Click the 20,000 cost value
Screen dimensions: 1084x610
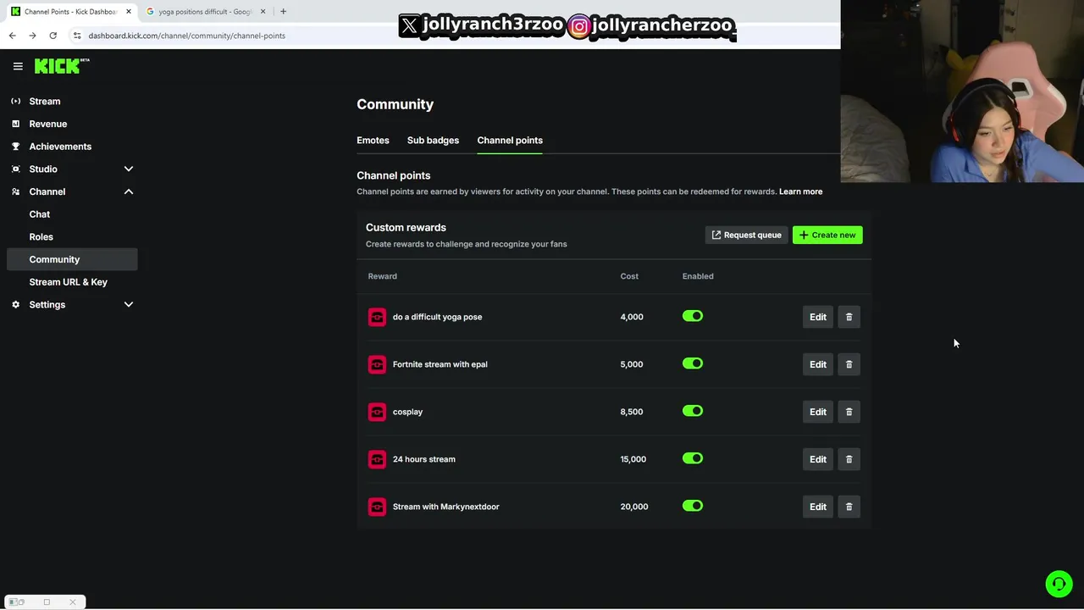click(x=634, y=507)
